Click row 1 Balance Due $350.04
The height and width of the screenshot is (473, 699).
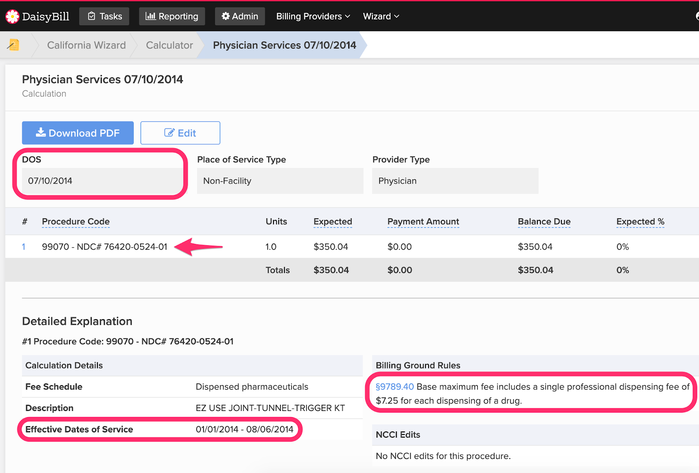pyautogui.click(x=535, y=247)
